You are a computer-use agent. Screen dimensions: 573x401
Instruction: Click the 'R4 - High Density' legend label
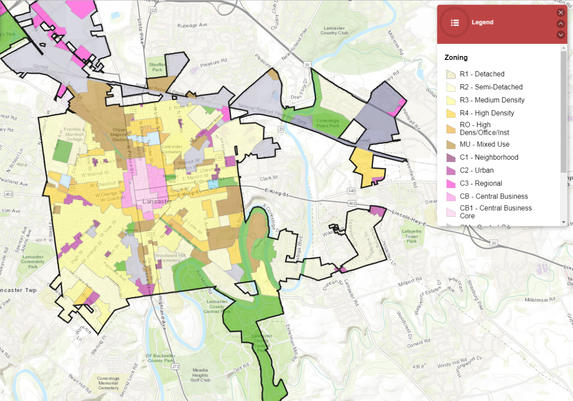point(487,113)
